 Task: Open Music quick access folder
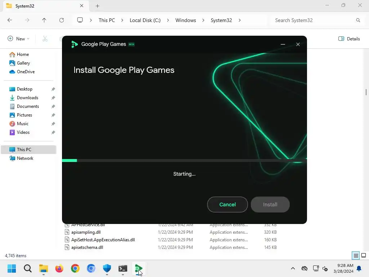(x=22, y=124)
